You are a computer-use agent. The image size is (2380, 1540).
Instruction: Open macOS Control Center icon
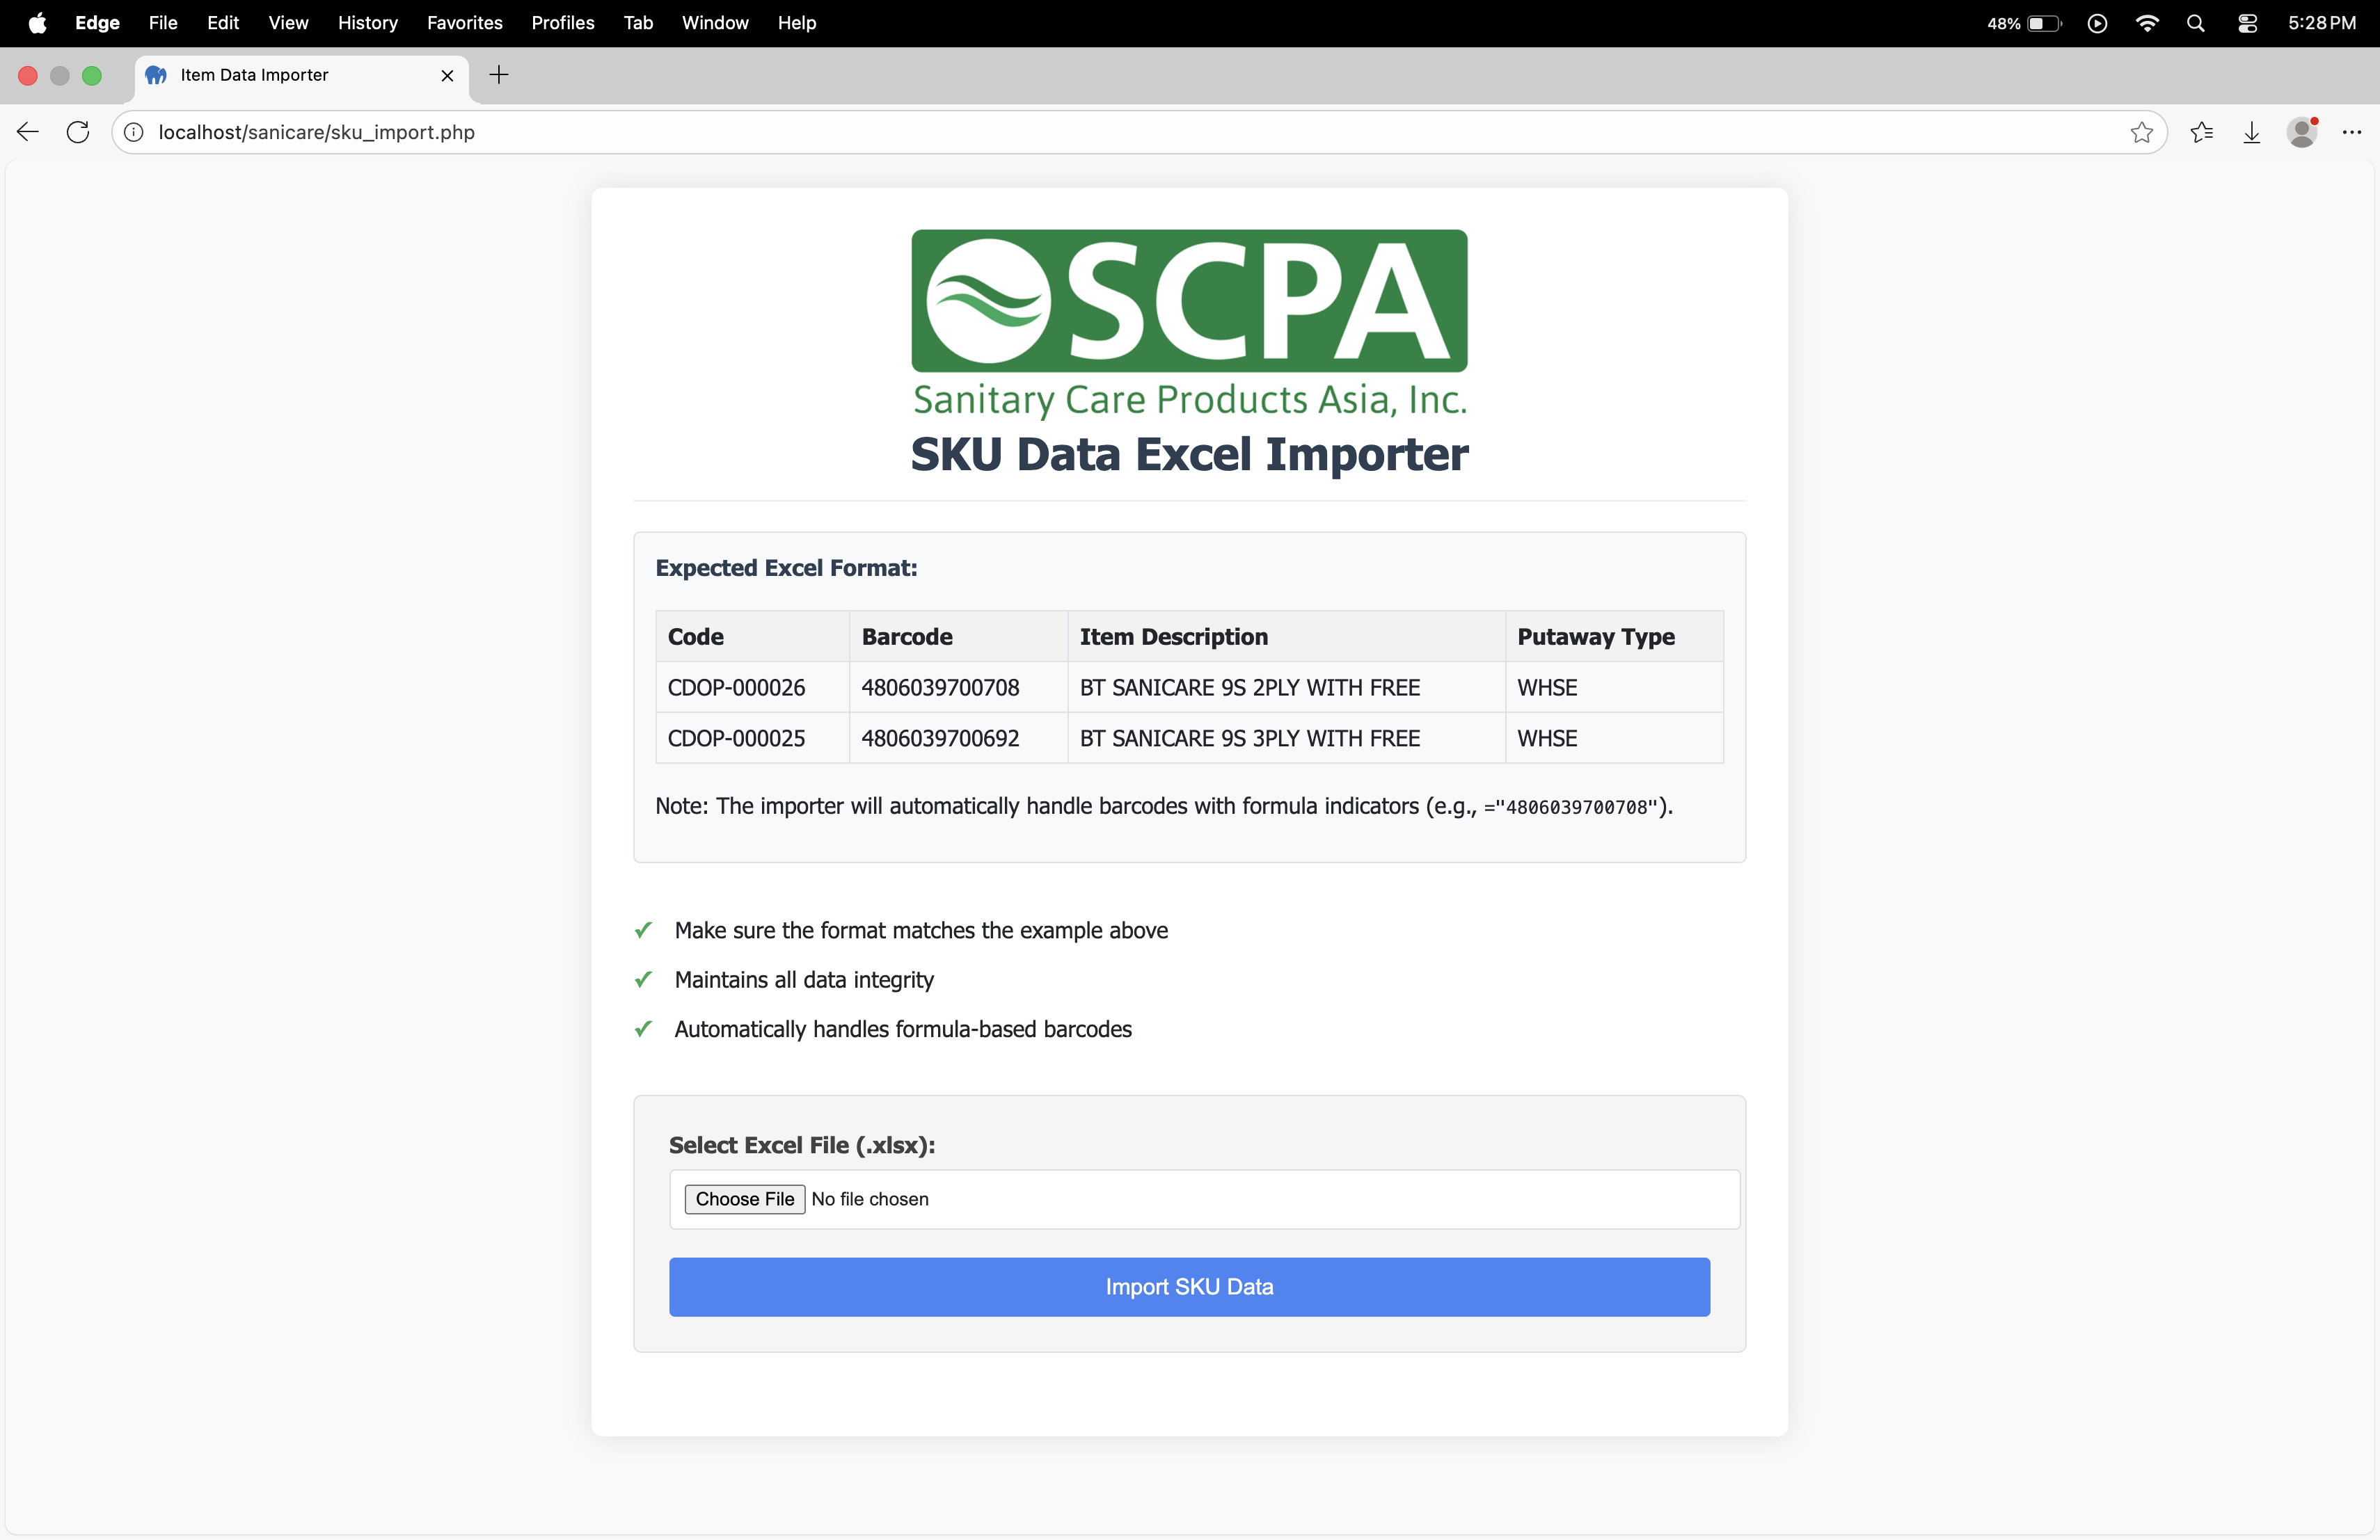point(2247,23)
